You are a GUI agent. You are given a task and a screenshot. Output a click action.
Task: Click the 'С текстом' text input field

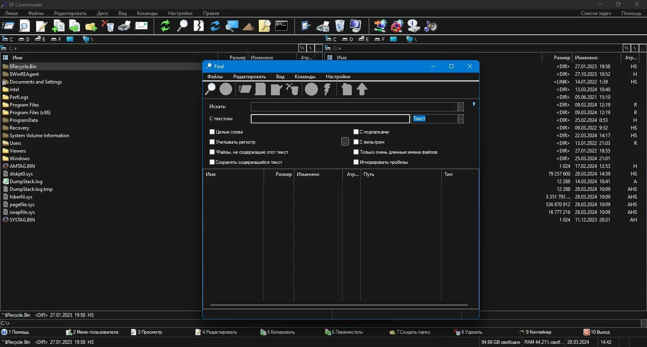[x=330, y=119]
